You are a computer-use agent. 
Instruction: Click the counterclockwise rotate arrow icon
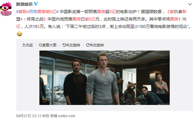point(64,45)
